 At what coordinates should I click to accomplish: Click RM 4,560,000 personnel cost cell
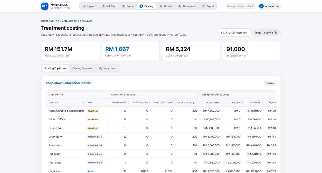(211, 111)
